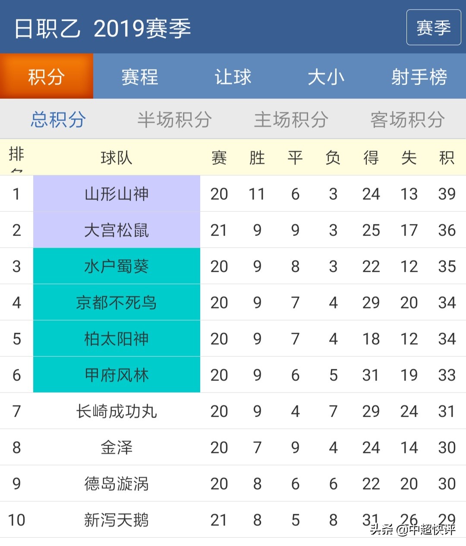Viewport: 466px width, 546px height.
Task: Open 京都不死鸟 team details
Action: (x=116, y=302)
